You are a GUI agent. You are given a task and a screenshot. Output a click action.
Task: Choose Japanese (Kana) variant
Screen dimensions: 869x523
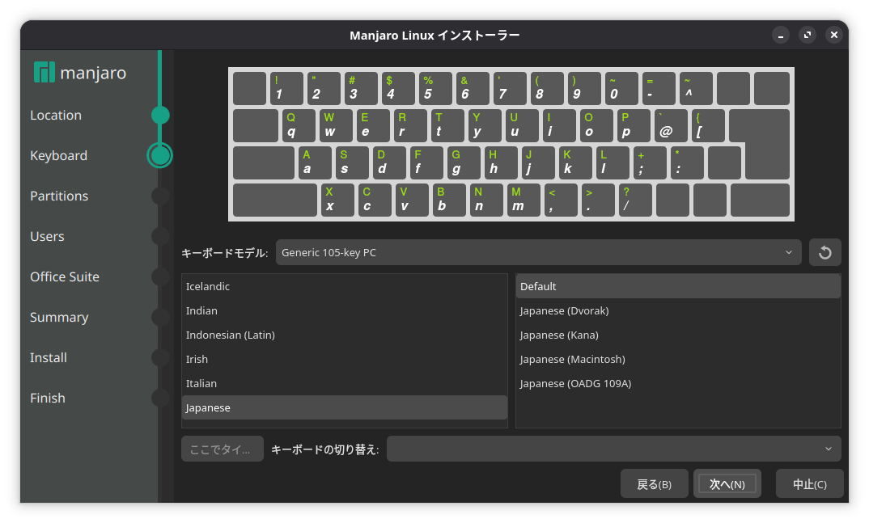pos(678,335)
